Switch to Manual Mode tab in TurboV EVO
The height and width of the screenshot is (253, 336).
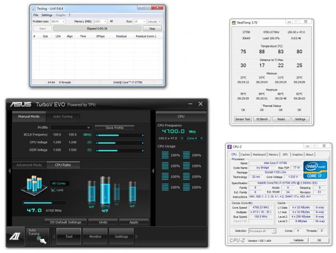pyautogui.click(x=29, y=116)
